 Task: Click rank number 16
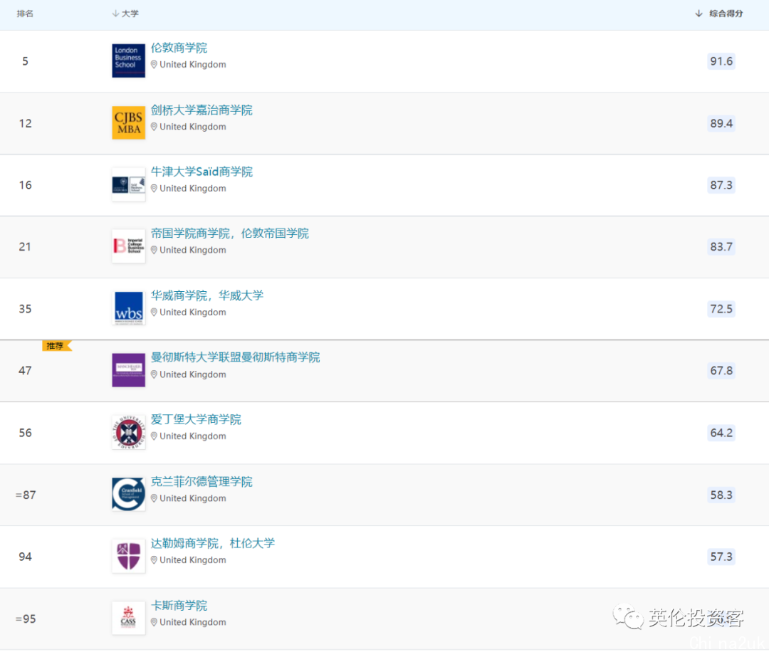tap(26, 185)
